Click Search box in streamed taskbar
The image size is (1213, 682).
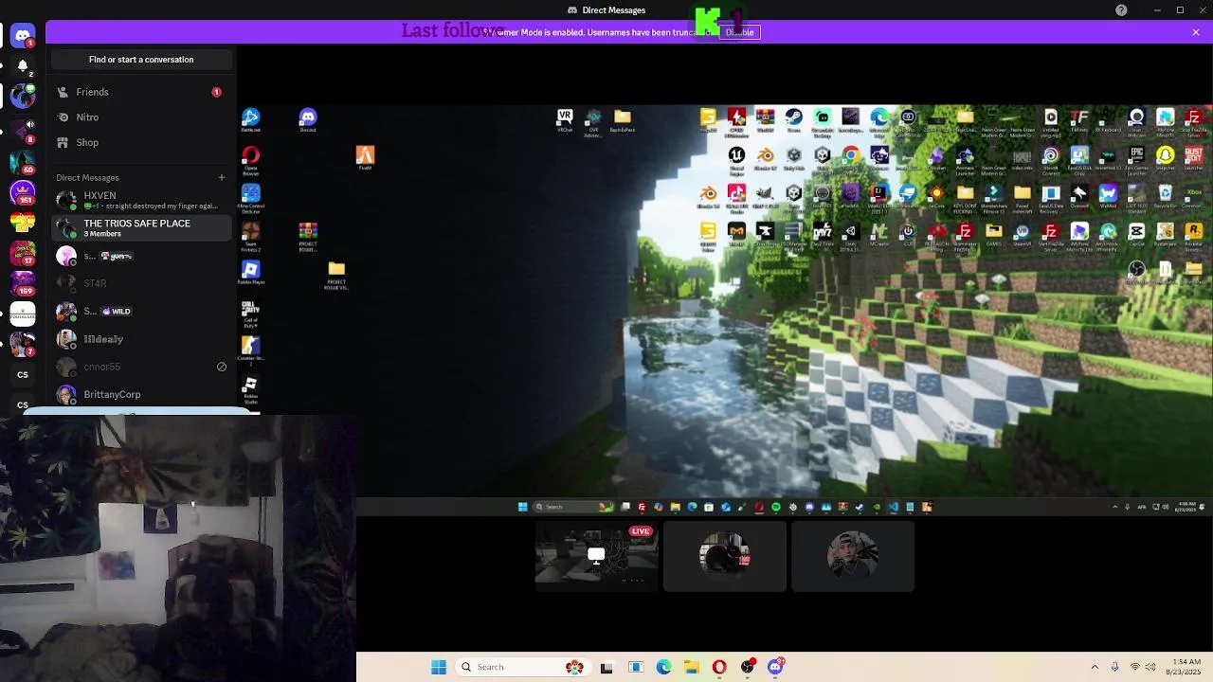(573, 507)
